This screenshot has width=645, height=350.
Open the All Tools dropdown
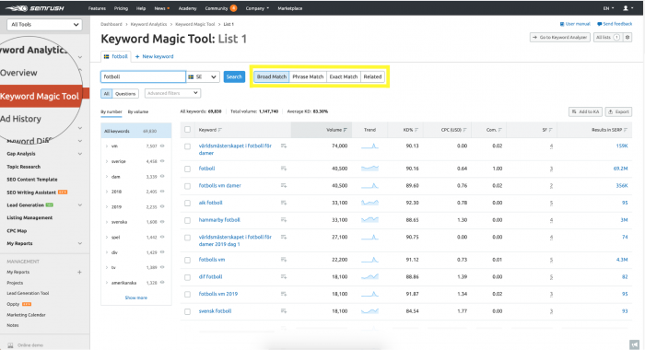(44, 25)
